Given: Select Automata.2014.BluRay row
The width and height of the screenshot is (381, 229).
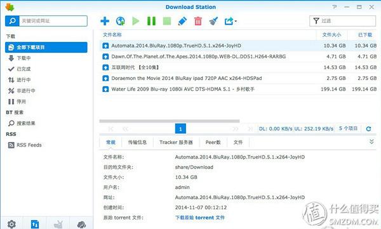Looking at the screenshot, I should tap(238, 46).
